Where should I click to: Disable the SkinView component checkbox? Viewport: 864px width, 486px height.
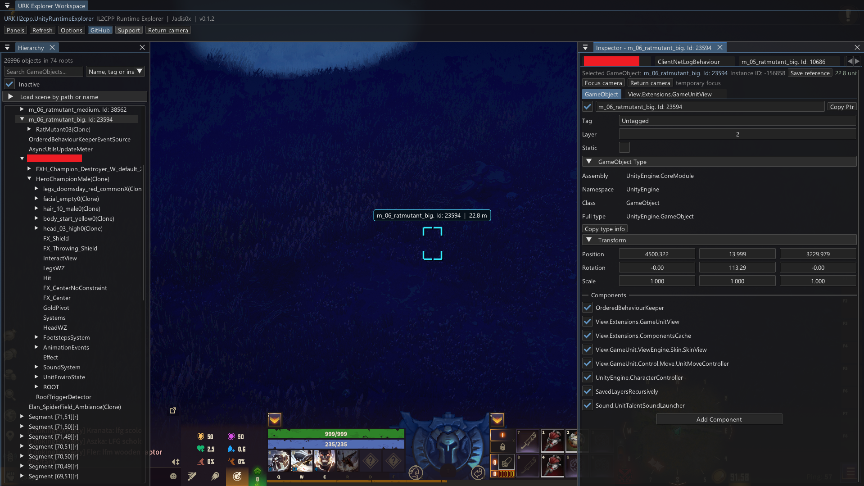click(x=588, y=350)
